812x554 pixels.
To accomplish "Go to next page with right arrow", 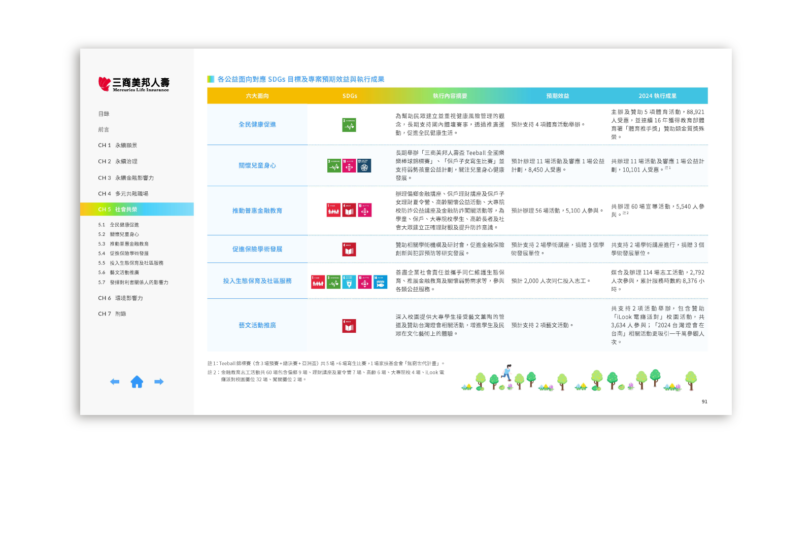I will pos(159,382).
